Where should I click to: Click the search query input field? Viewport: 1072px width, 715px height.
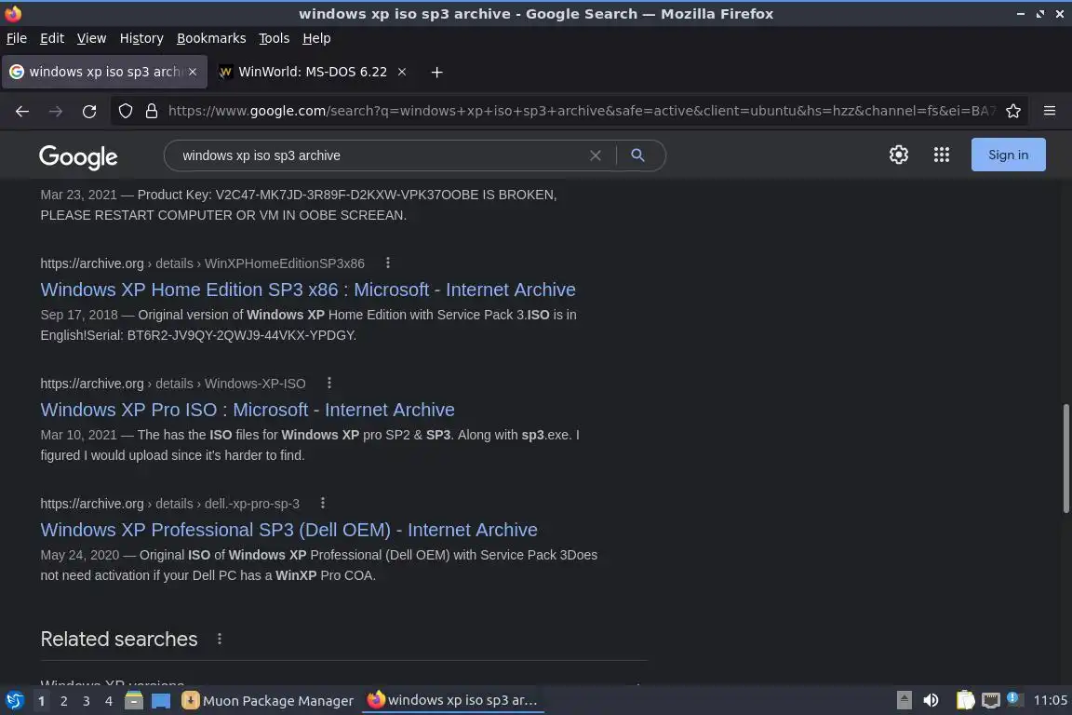coord(382,155)
